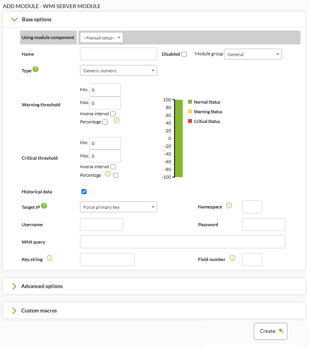309x348 pixels.
Task: Uncheck the Historical data checkbox
Action: click(84, 191)
